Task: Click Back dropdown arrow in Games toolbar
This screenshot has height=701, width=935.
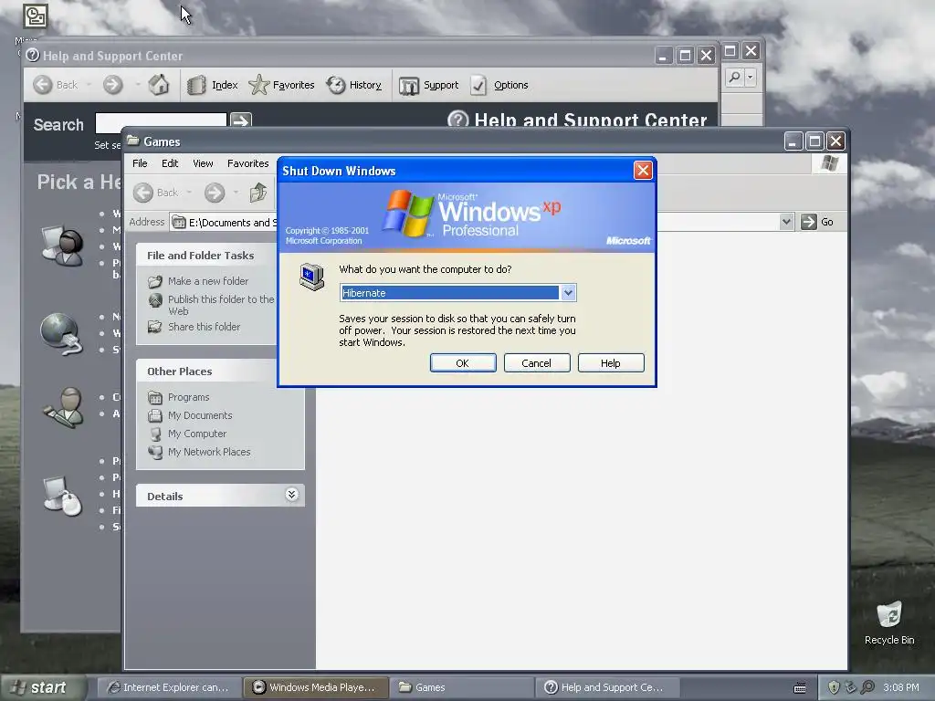Action: click(x=189, y=193)
